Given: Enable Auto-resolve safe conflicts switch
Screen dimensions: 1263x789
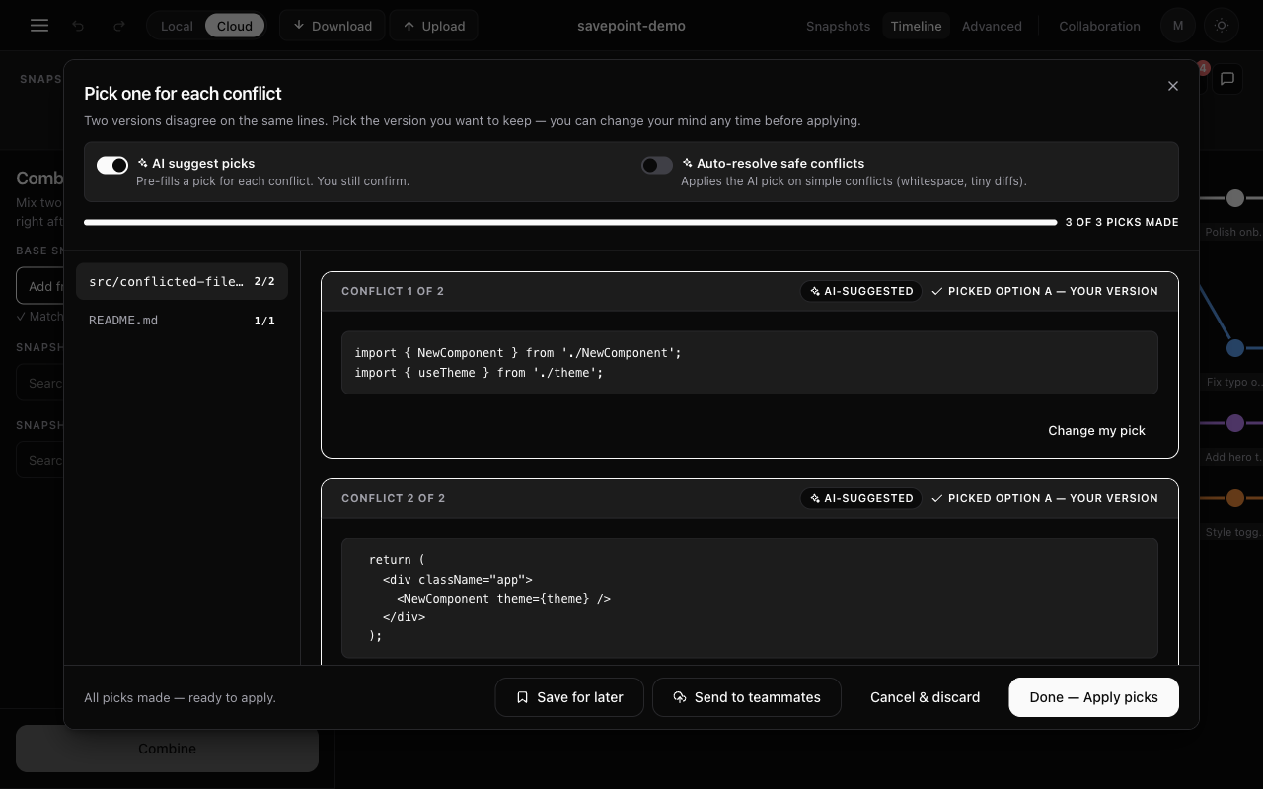Looking at the screenshot, I should click(657, 165).
